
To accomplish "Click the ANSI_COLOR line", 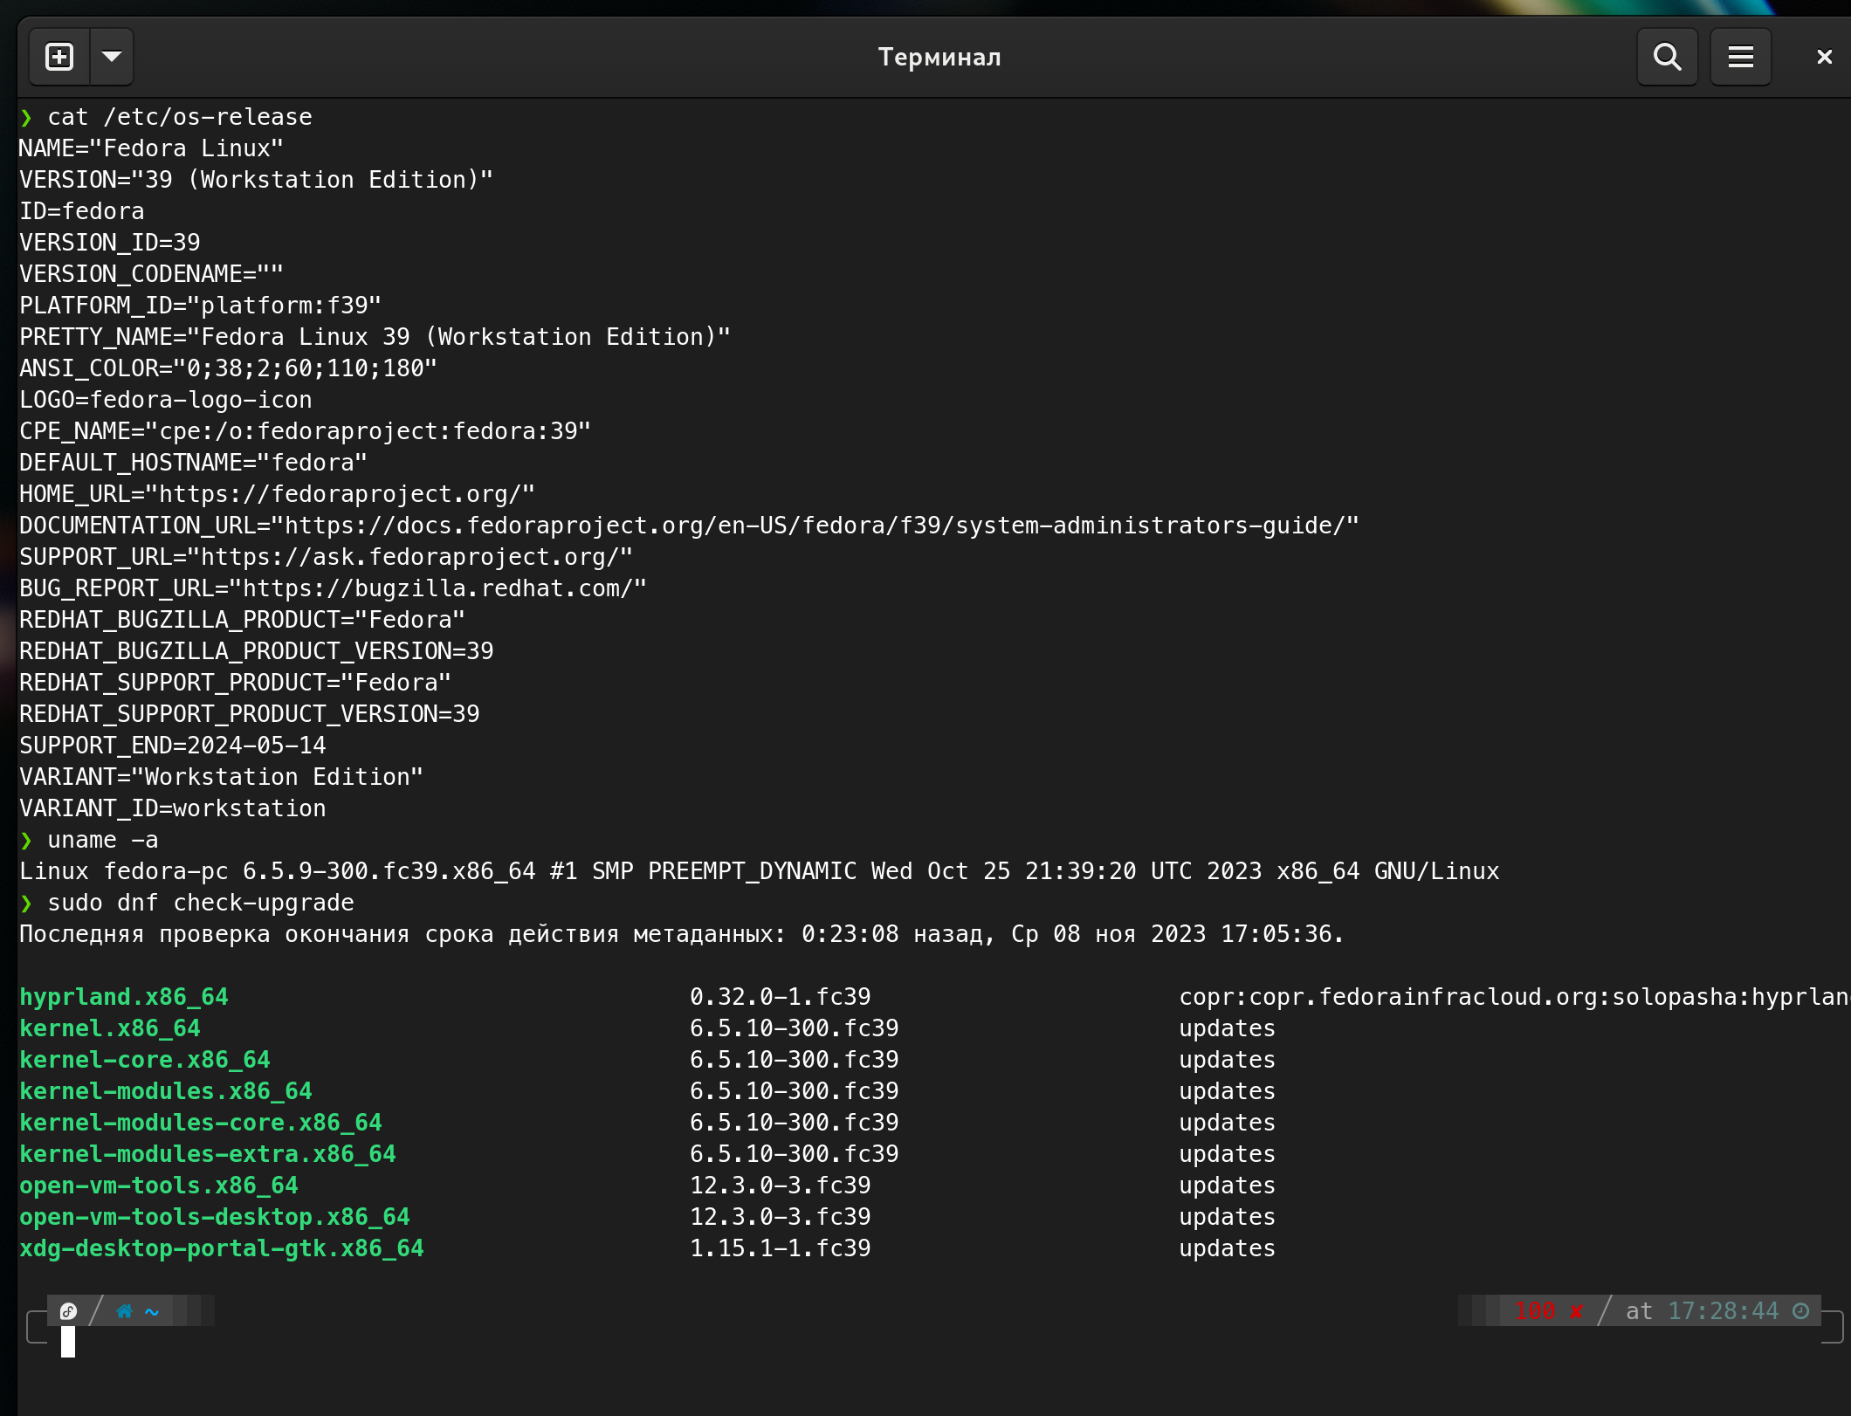I will (x=228, y=368).
